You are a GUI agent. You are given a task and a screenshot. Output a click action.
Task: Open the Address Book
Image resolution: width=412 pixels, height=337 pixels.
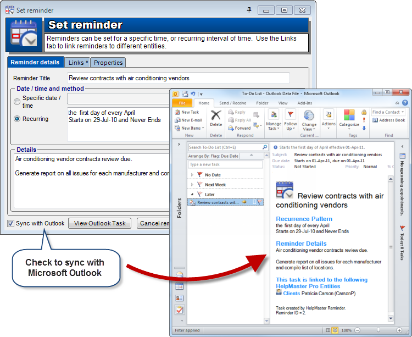388,120
